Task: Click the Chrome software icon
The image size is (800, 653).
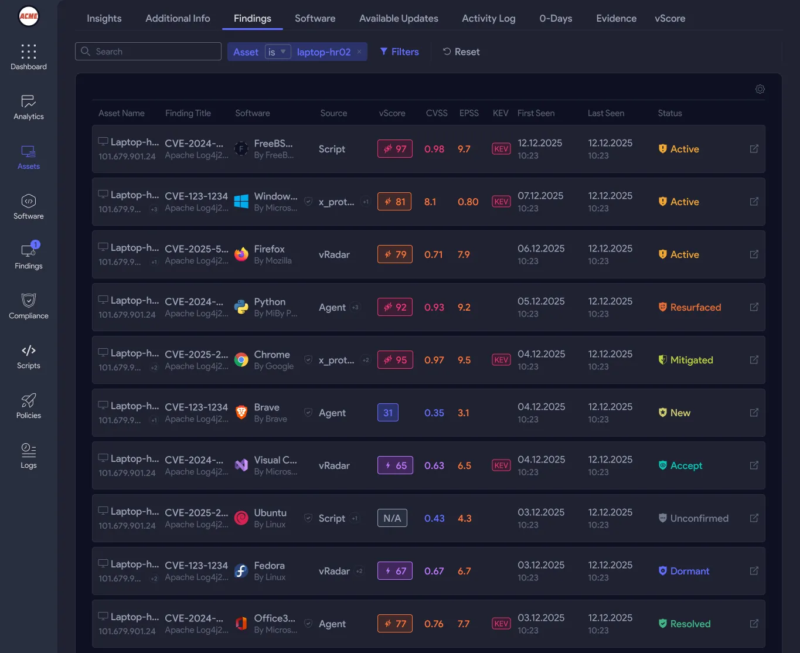Action: click(x=241, y=360)
